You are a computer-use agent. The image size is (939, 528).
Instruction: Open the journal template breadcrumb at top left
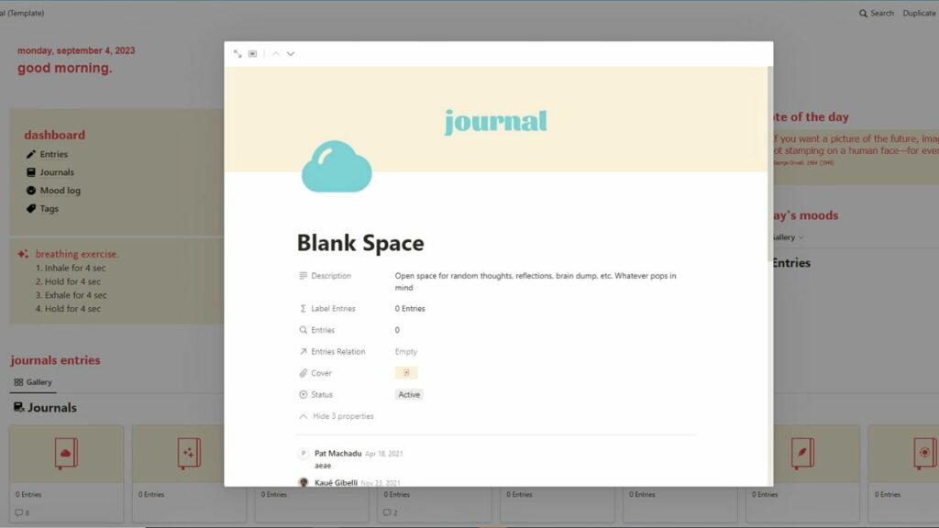click(x=23, y=13)
